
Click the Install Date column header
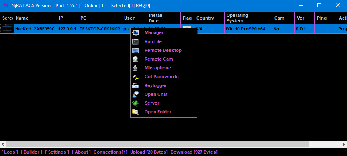tap(164, 18)
